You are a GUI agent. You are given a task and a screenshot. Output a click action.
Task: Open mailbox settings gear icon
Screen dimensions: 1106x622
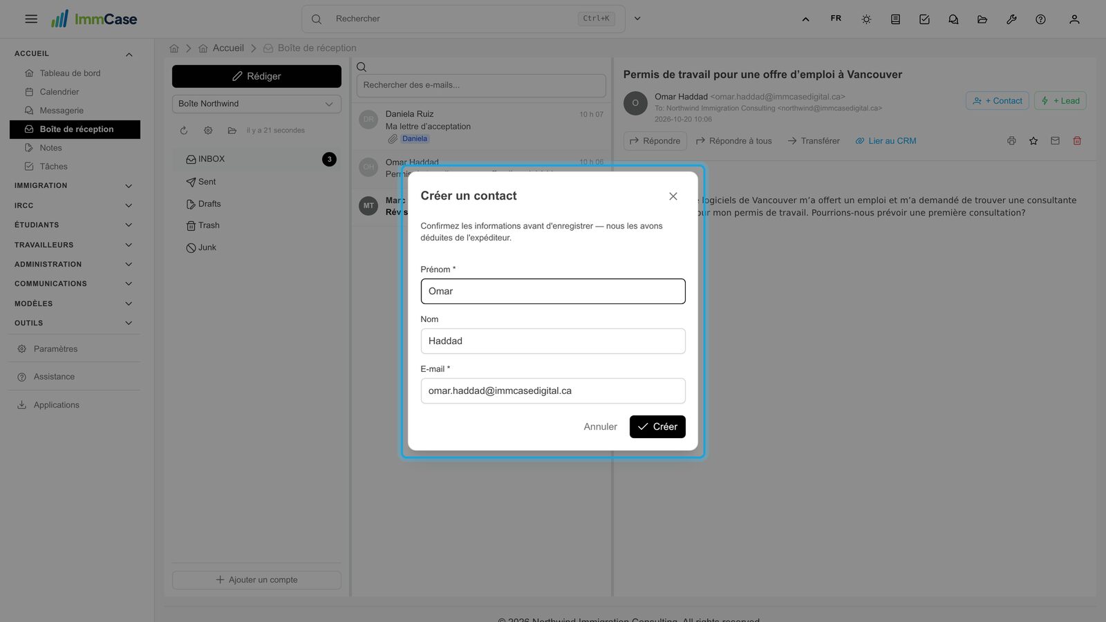(x=208, y=131)
